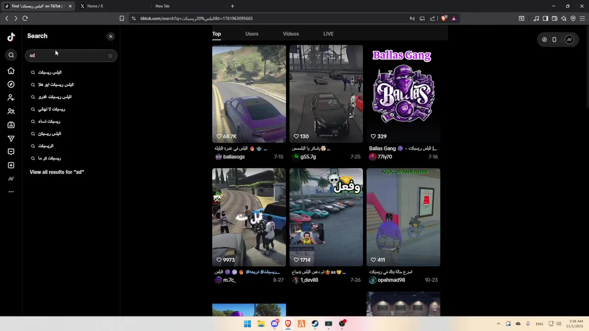The height and width of the screenshot is (331, 589).
Task: Expand the system tray hidden icons chevron
Action: tap(498, 324)
